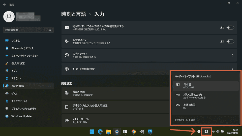
Task: Click the 多言語のヒント language icon
Action: (x=67, y=41)
